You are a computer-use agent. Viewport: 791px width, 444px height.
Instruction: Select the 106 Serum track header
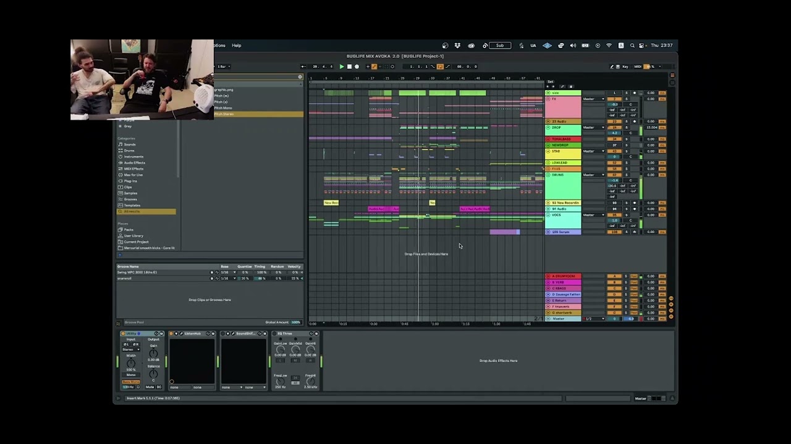563,232
